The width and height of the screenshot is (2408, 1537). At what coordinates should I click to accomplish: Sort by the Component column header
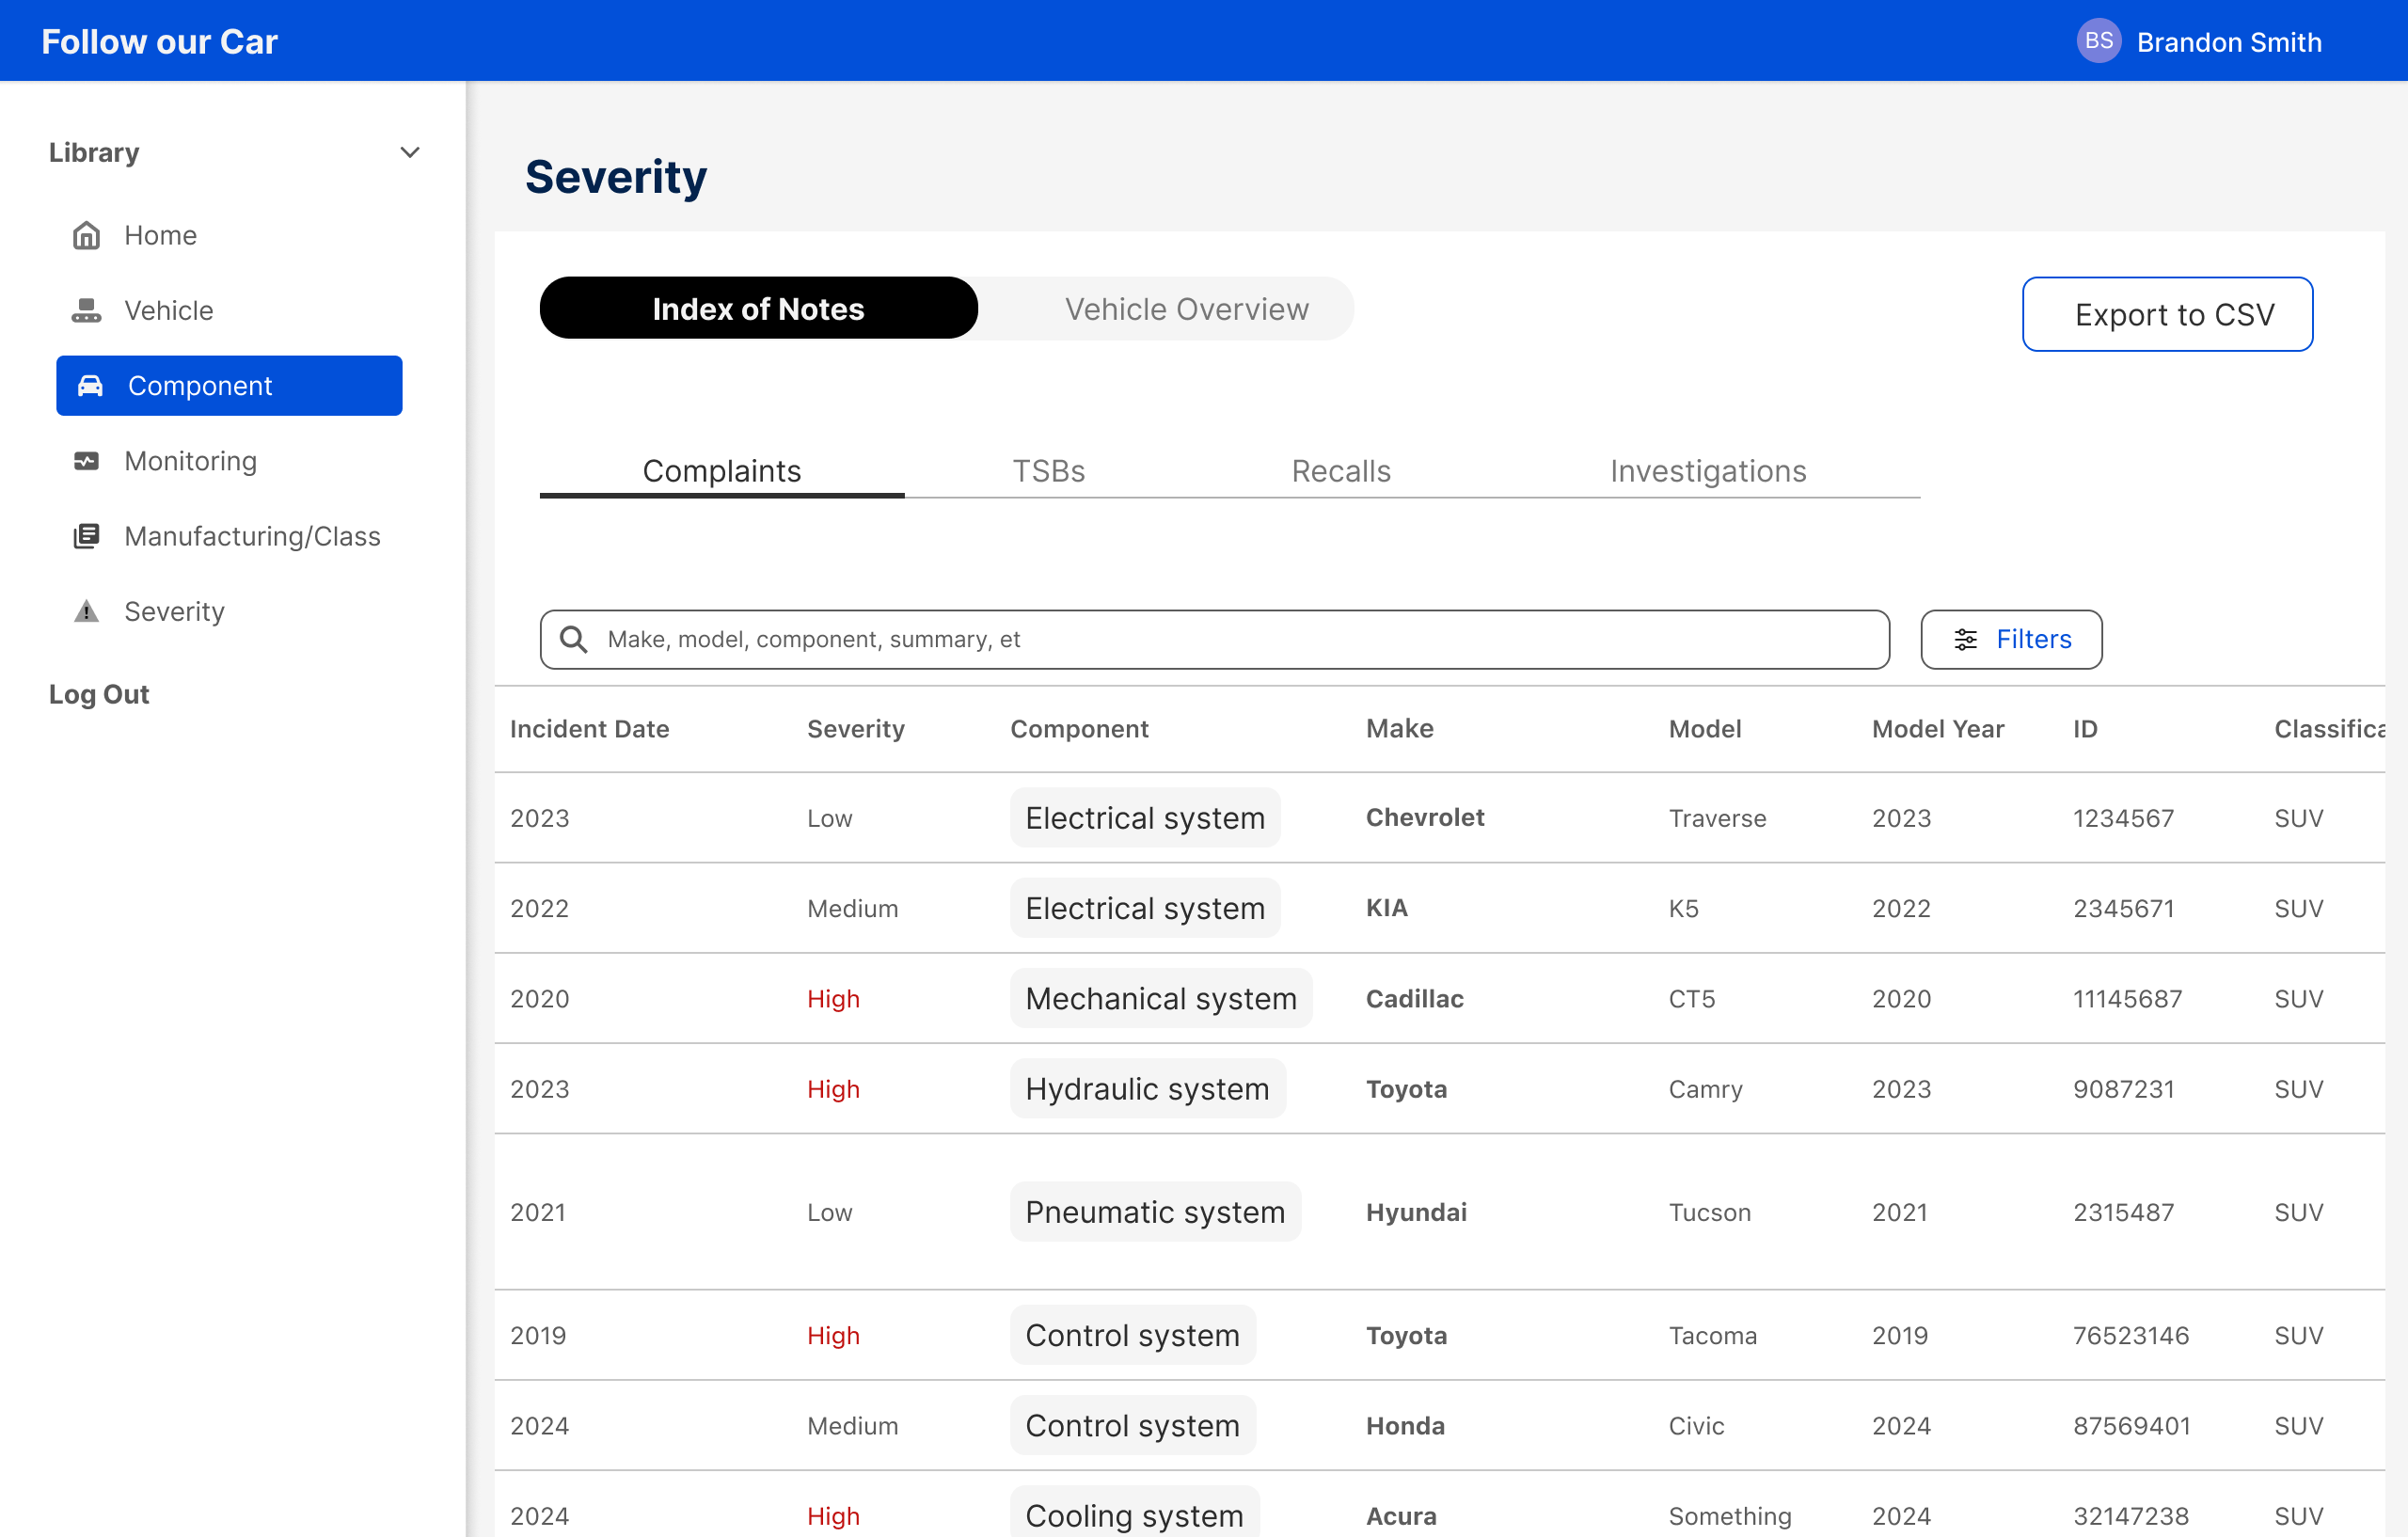1079,729
